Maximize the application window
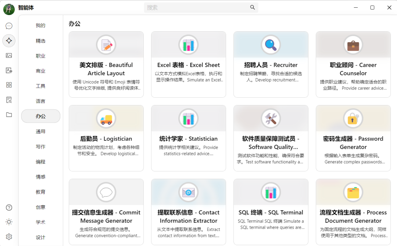Image resolution: width=397 pixels, height=246 pixels. (372, 8)
